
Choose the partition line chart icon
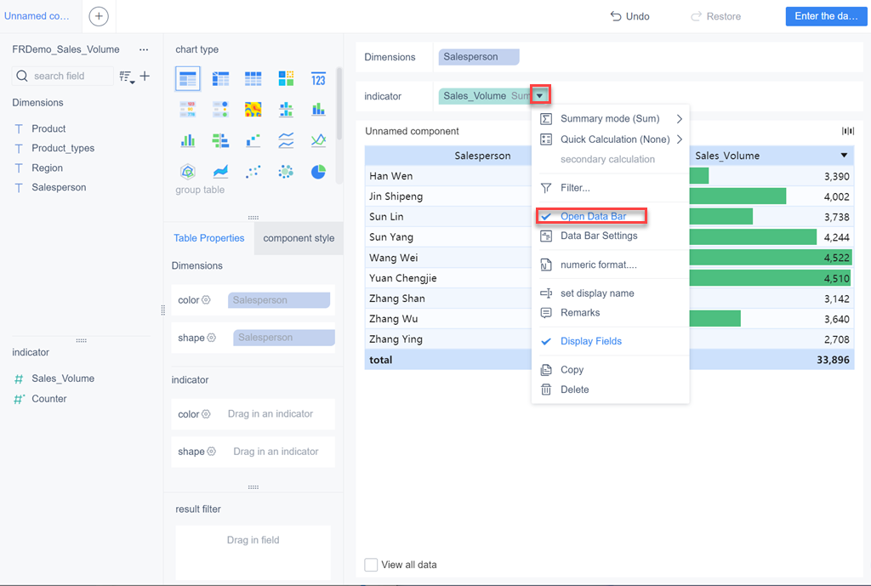pos(286,140)
